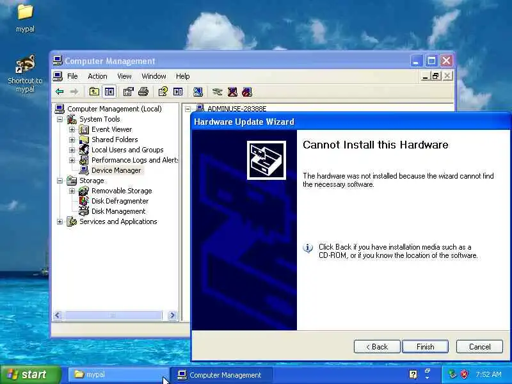
Task: Click the Back arrow toolbar icon
Action: [60, 92]
